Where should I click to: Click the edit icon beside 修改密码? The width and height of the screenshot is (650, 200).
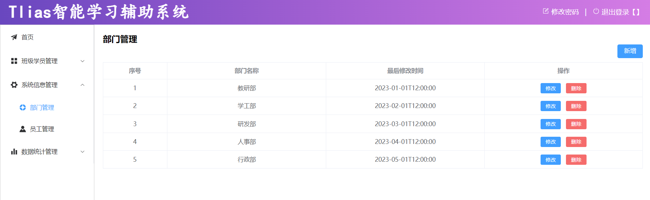545,11
